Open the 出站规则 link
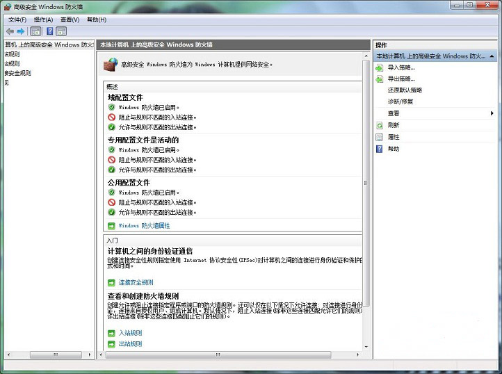The width and height of the screenshot is (502, 374). coord(130,344)
